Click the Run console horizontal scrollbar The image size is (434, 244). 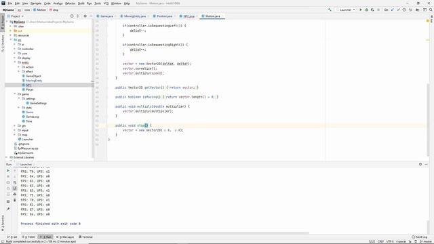tap(165, 233)
